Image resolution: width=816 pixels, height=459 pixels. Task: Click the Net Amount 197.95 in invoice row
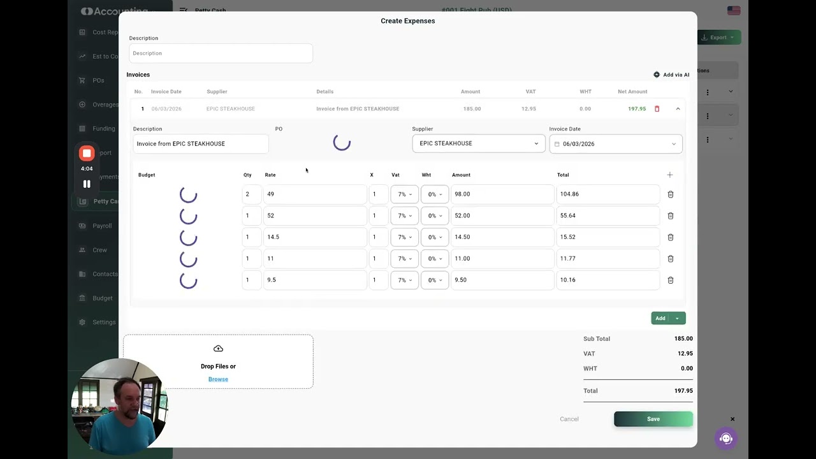point(637,109)
